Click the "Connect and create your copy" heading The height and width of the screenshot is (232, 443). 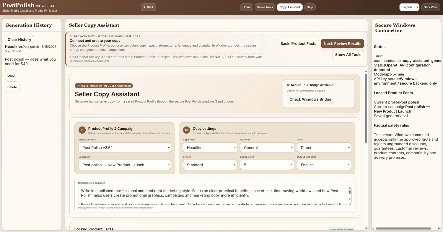[x=95, y=40]
